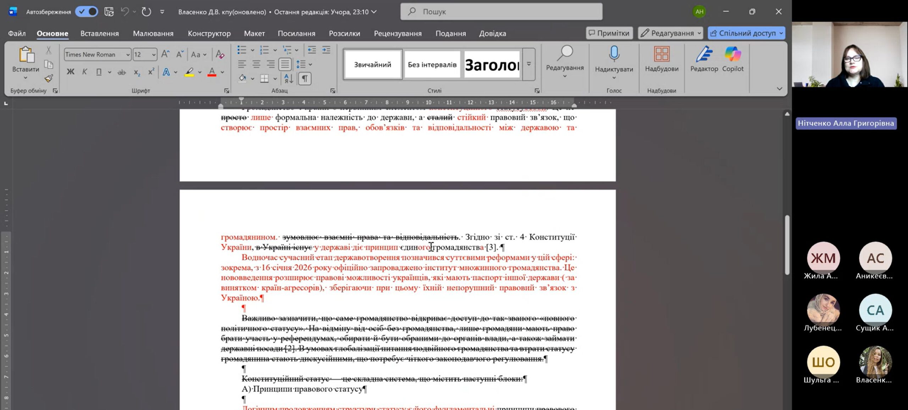Open the Рецензування ribbon tab

point(398,33)
